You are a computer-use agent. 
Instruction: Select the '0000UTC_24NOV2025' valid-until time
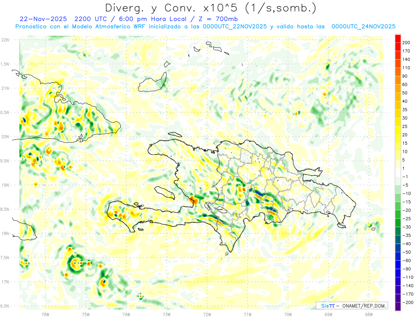coord(363,26)
